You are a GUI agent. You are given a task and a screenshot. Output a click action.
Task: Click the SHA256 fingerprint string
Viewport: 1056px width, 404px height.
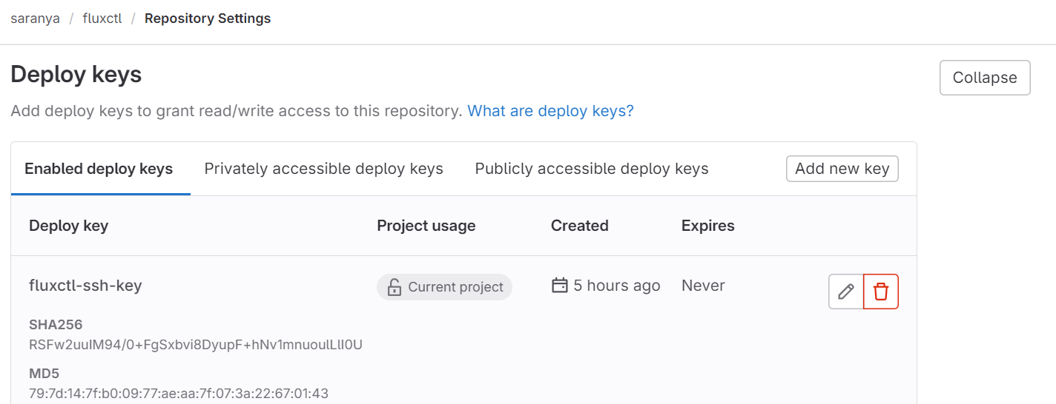pos(196,345)
